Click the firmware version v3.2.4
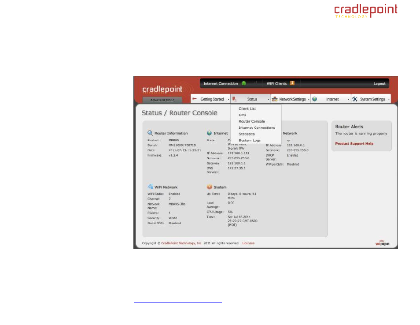Viewport: 420px width, 325px height. [x=173, y=155]
